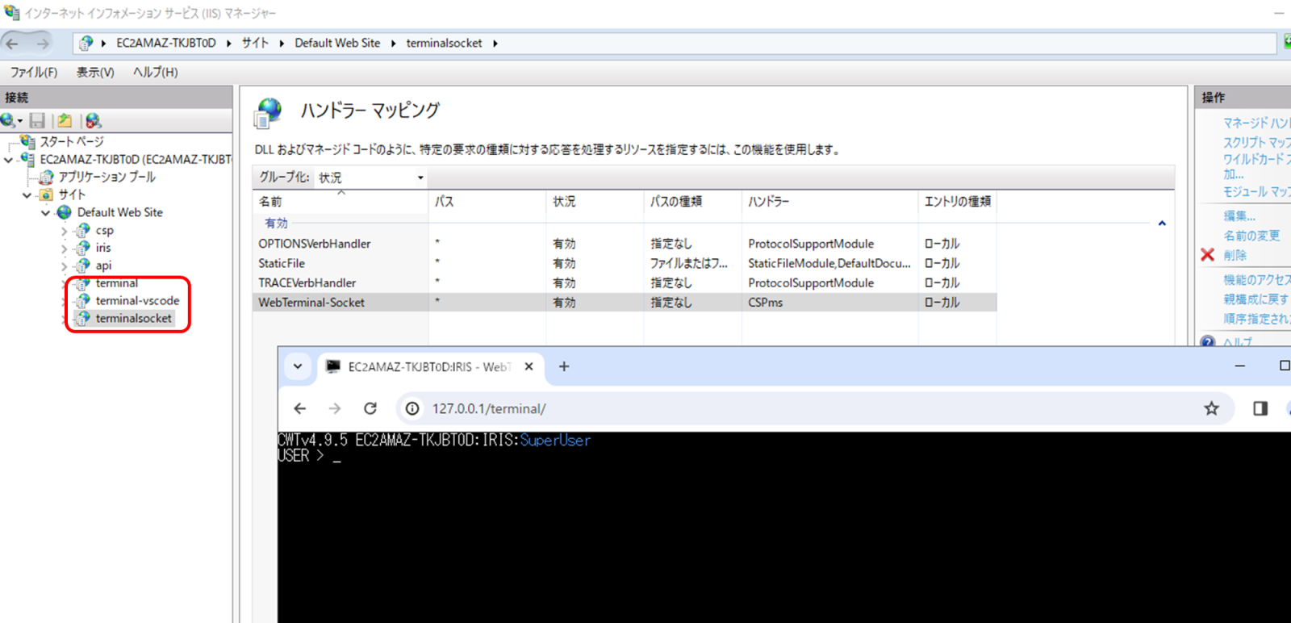Select the terminal-vscode tree item
The width and height of the screenshot is (1291, 623).
tap(137, 300)
